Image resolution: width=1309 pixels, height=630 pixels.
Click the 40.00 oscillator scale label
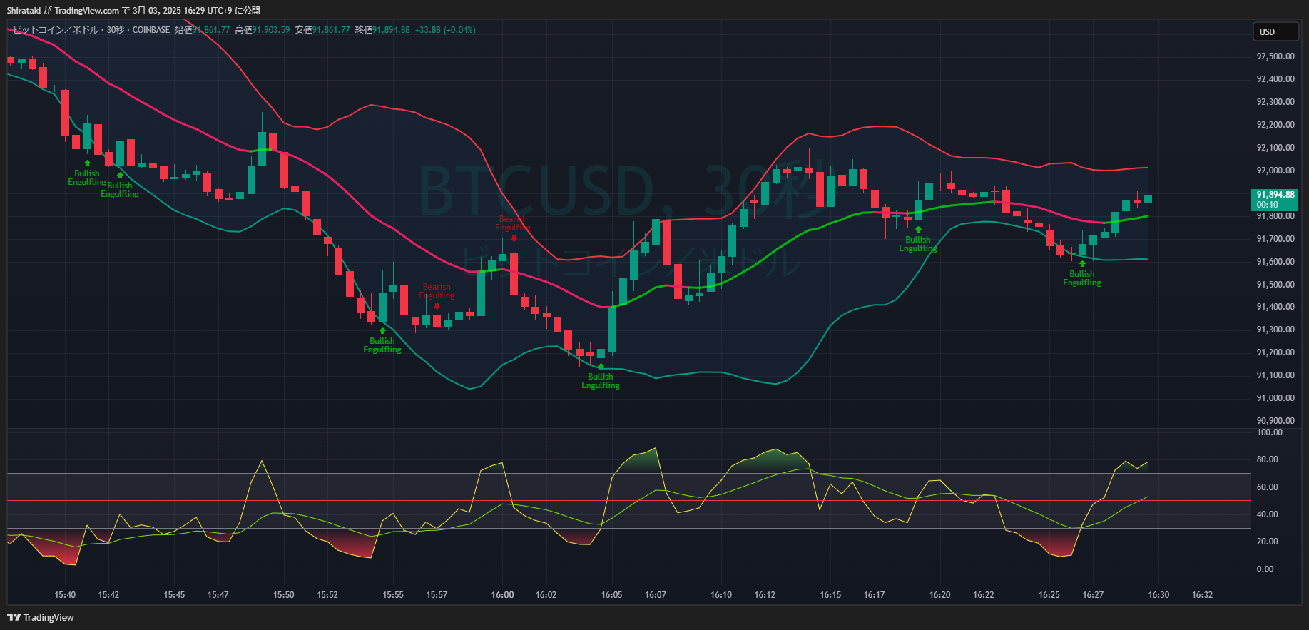click(x=1268, y=514)
